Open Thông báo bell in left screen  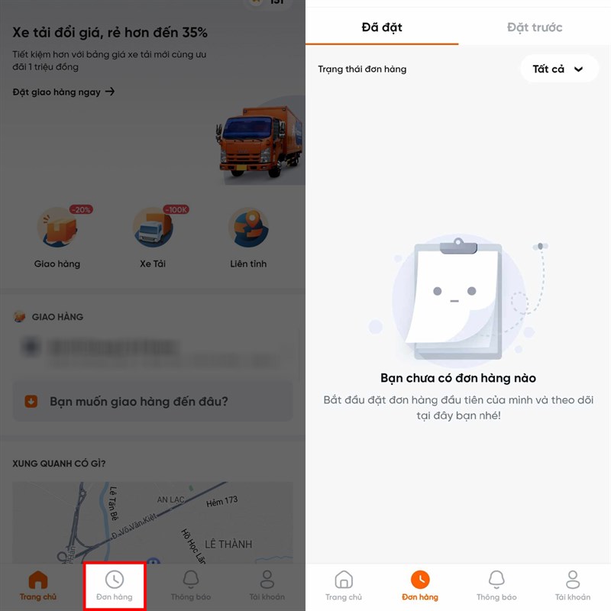[x=191, y=580]
